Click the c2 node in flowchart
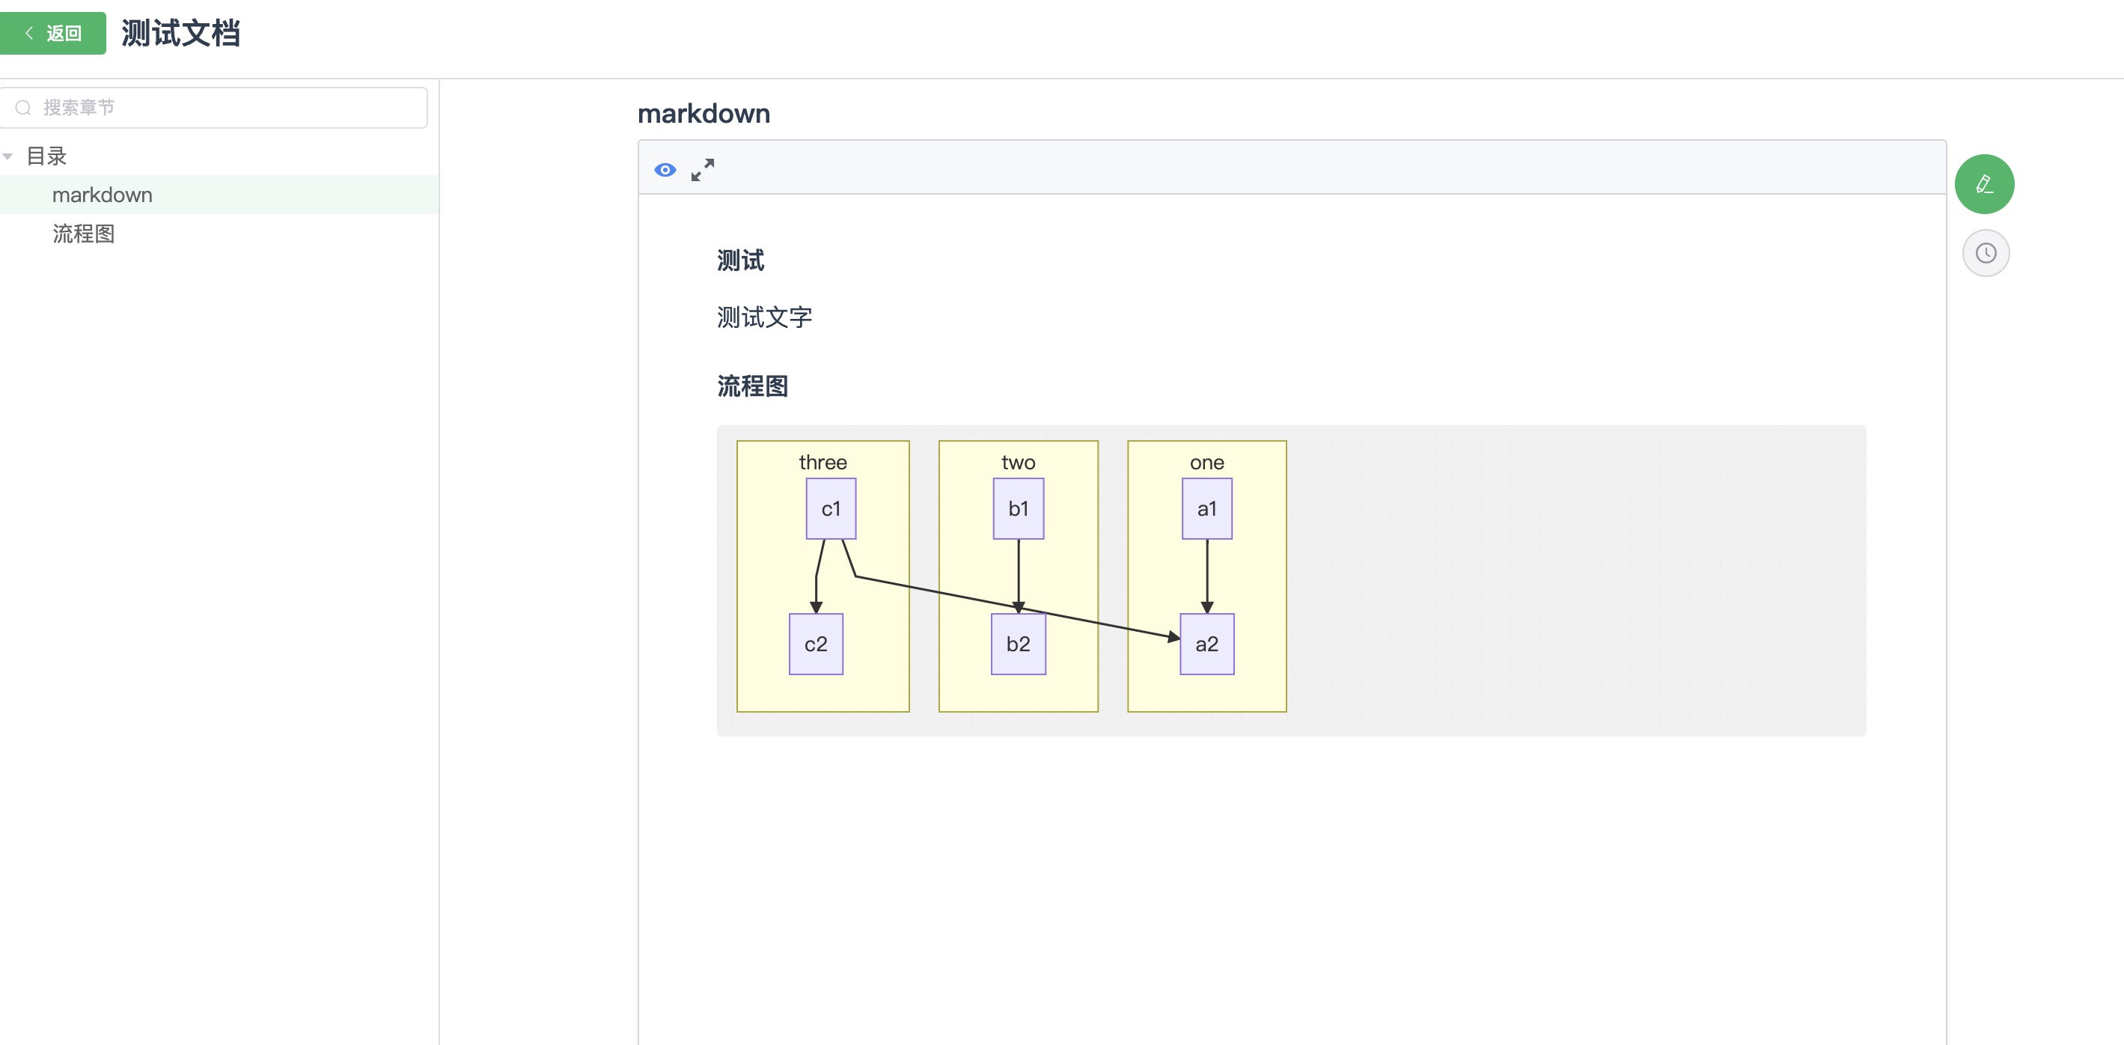The height and width of the screenshot is (1045, 2124). tap(816, 645)
